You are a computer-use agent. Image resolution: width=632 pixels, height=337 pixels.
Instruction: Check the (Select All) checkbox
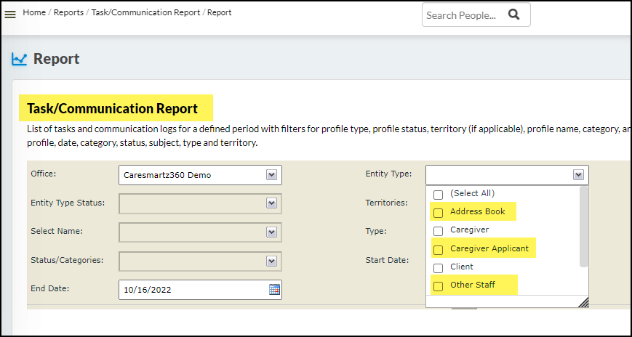438,195
